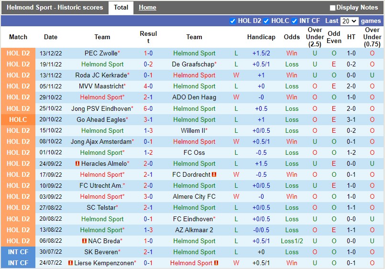Click the Helmond Sport - Historic scores title
Viewport: 385px width, 269px height.
pos(55,8)
